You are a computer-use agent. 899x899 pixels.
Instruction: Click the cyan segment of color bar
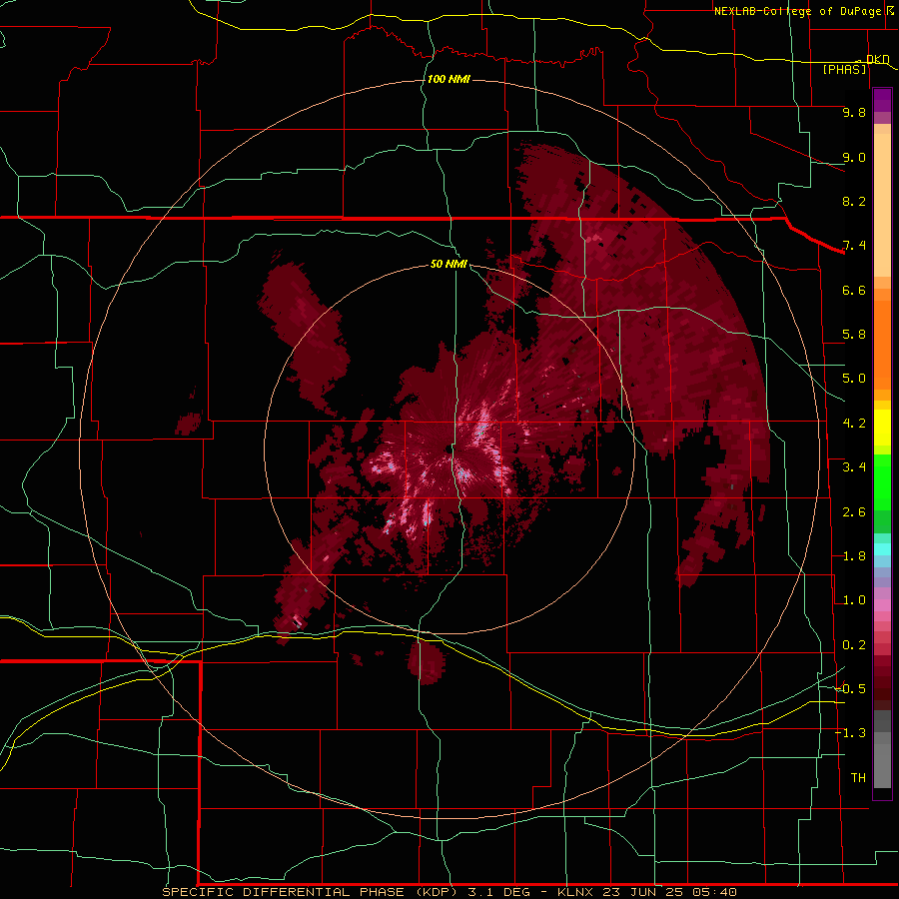point(882,549)
